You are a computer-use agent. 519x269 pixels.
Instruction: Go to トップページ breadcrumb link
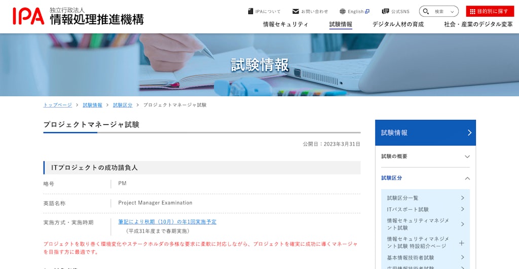(58, 105)
